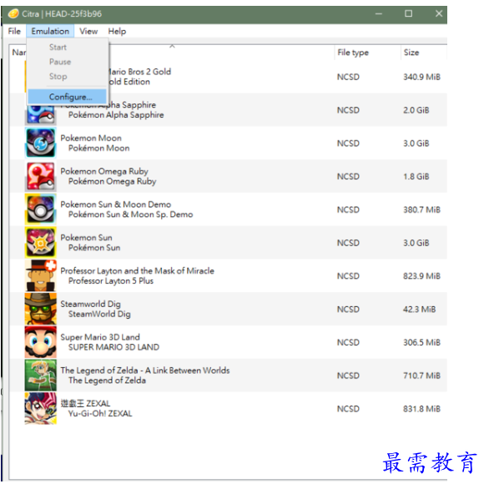Click the Pokemon Sun & Moon Demo icon
This screenshot has height=489, width=484.
click(x=41, y=209)
